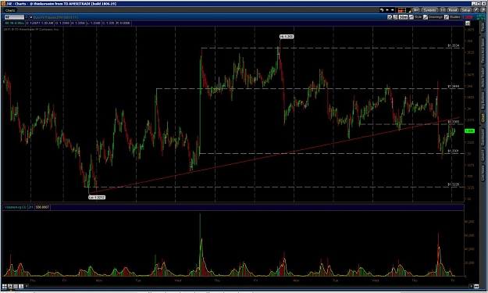Click the O: open price readout
The width and height of the screenshot is (488, 293).
[x=62, y=23]
